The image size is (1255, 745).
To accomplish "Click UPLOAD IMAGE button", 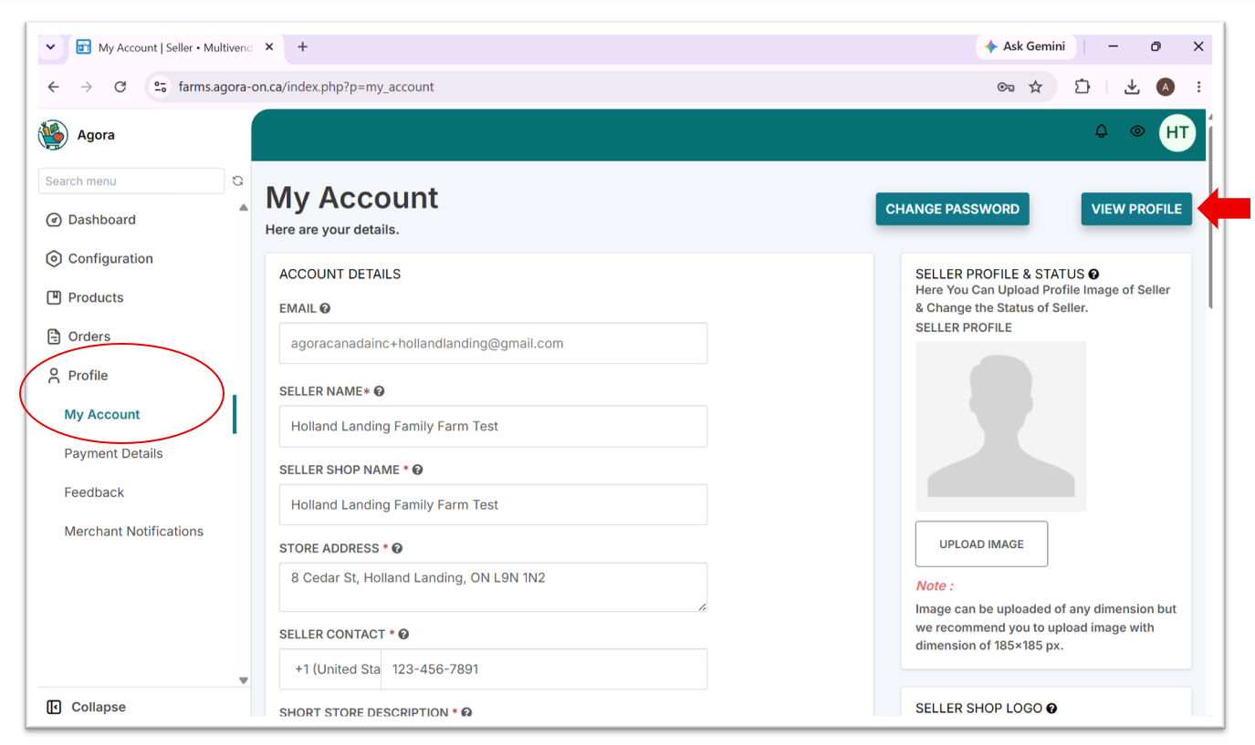I will pyautogui.click(x=981, y=544).
